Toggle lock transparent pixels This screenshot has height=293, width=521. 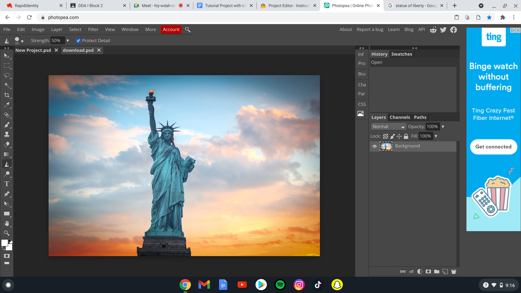click(386, 136)
